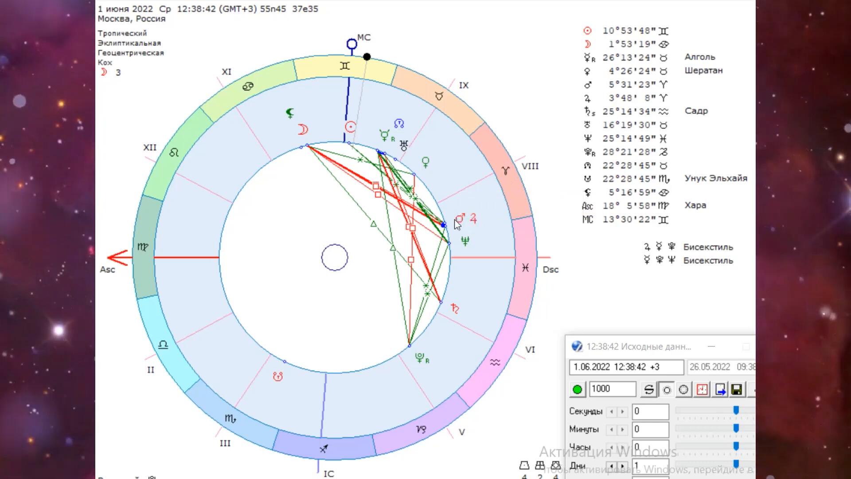Image resolution: width=851 pixels, height=479 pixels.
Task: Increase seconds with the right arrow
Action: (x=622, y=412)
